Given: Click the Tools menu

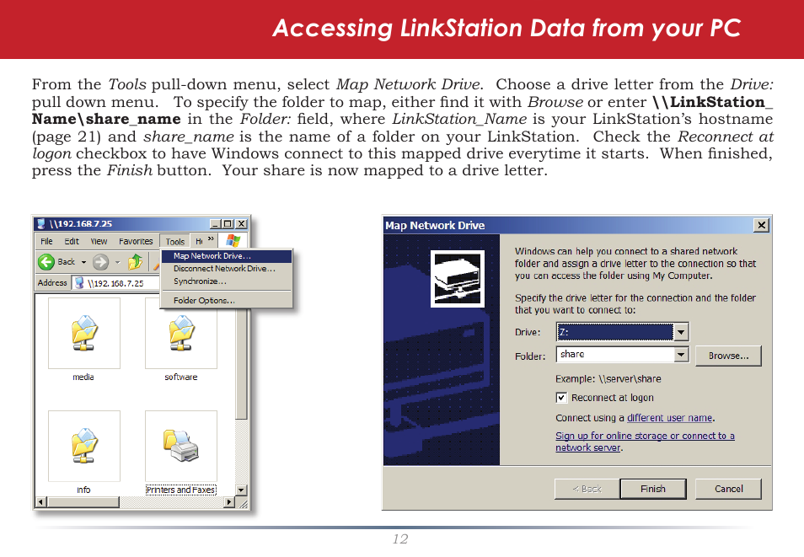Looking at the screenshot, I should coord(174,241).
